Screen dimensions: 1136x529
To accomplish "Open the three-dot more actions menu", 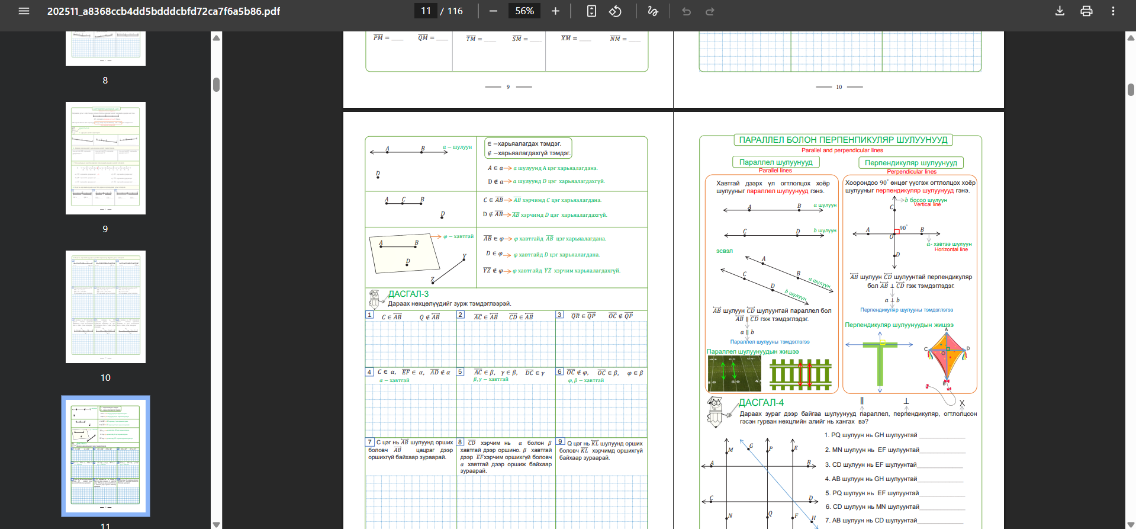I will click(x=1113, y=11).
